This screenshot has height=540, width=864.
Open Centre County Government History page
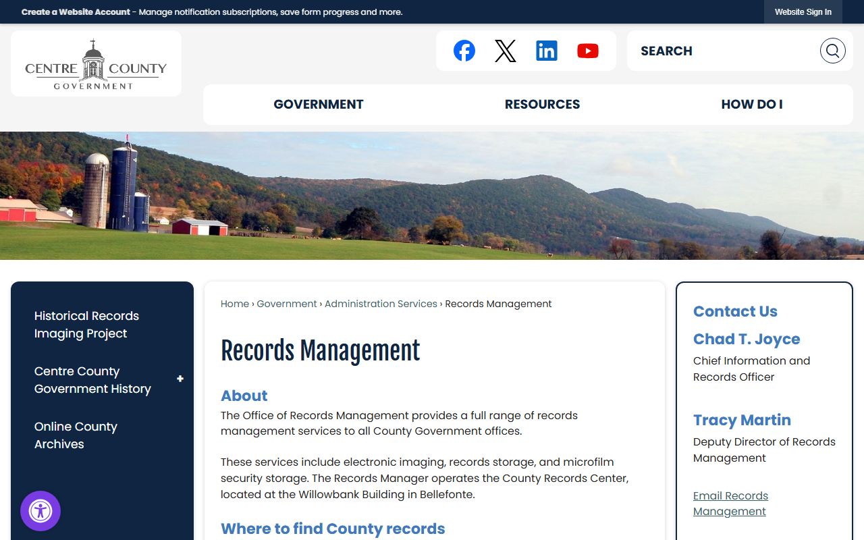tap(92, 380)
